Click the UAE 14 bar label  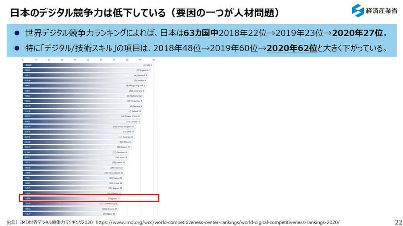click(128, 132)
